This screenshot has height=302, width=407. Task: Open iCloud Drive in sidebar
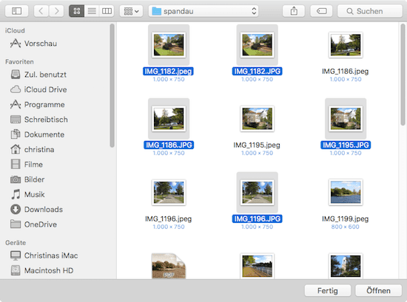tap(38, 89)
